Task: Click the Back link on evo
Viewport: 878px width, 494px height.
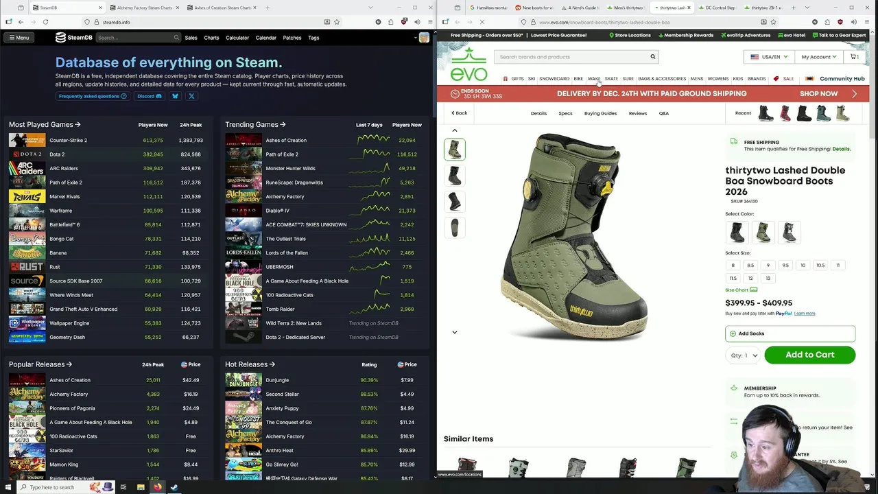Action: tap(459, 113)
